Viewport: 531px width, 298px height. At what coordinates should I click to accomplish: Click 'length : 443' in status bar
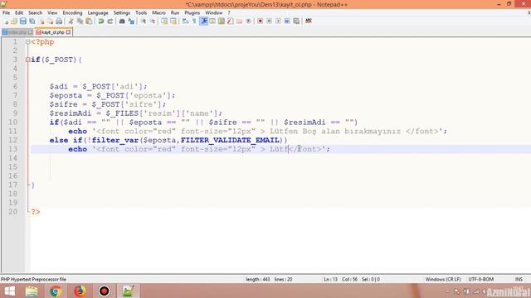(x=258, y=280)
